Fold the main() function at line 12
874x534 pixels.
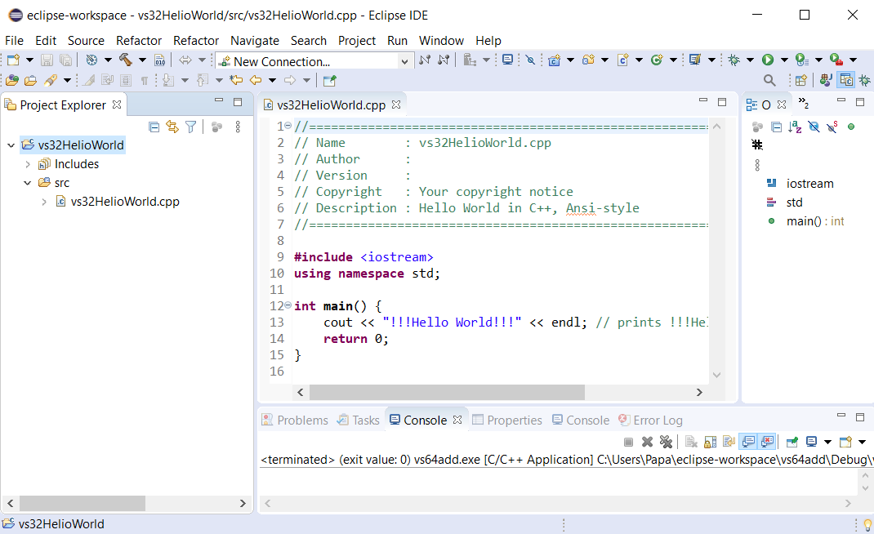(288, 305)
